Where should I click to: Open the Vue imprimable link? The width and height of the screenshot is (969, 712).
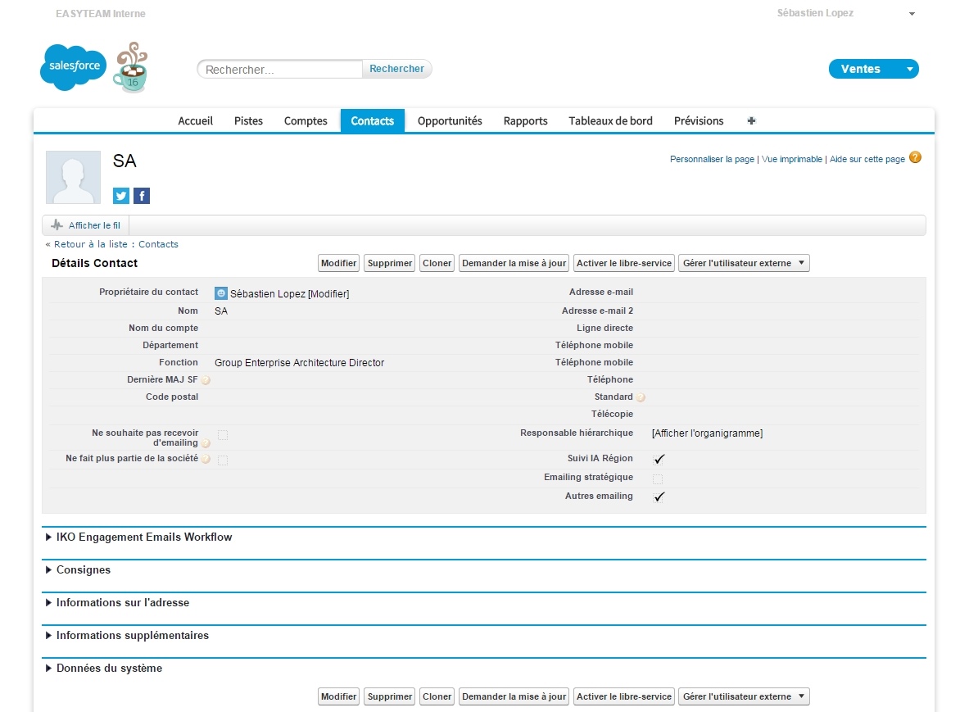pyautogui.click(x=791, y=160)
